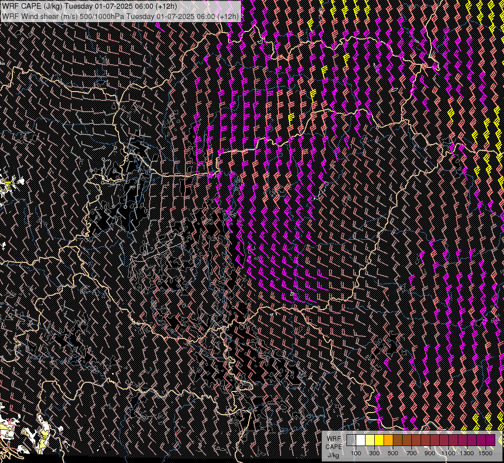
Task: Click the legend value 1100
Action: point(448,453)
